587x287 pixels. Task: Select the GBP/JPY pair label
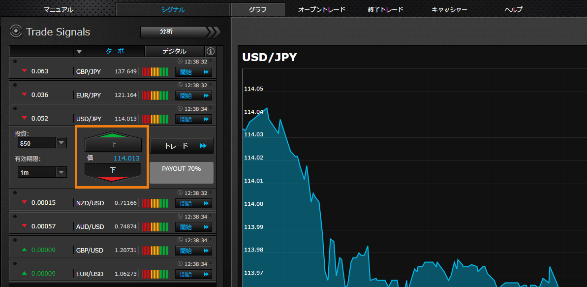point(89,71)
